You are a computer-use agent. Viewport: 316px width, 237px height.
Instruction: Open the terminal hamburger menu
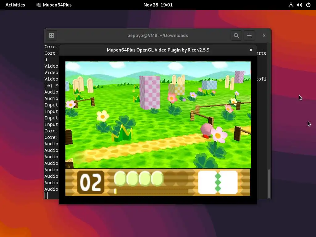pyautogui.click(x=249, y=35)
